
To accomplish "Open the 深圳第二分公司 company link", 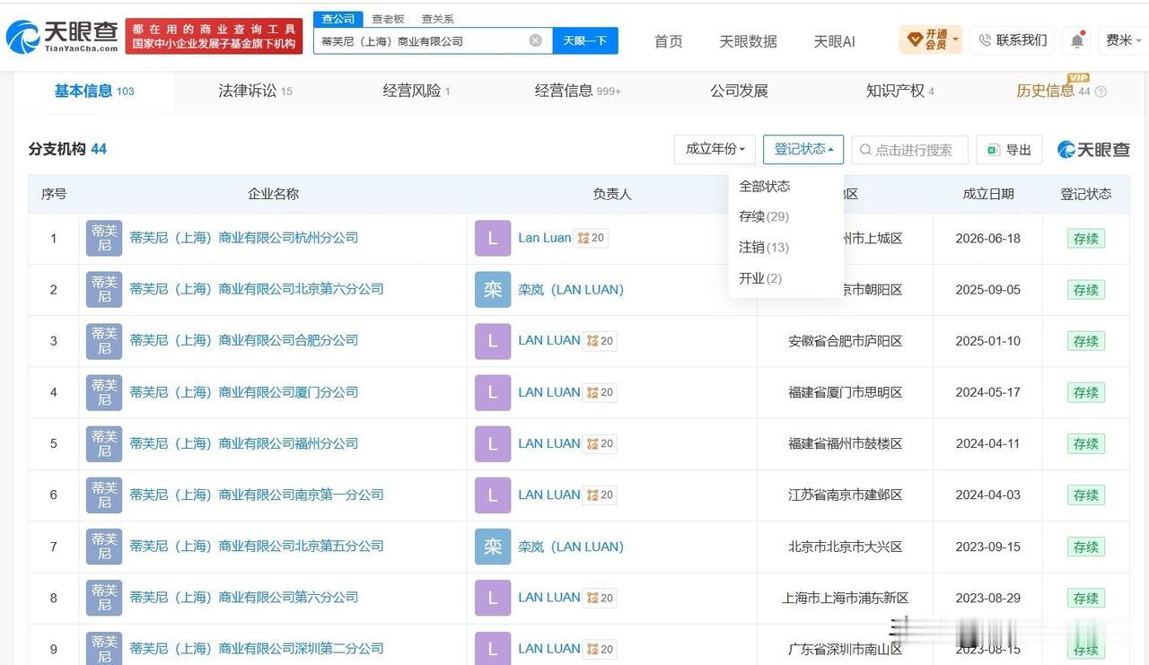I will tap(257, 649).
